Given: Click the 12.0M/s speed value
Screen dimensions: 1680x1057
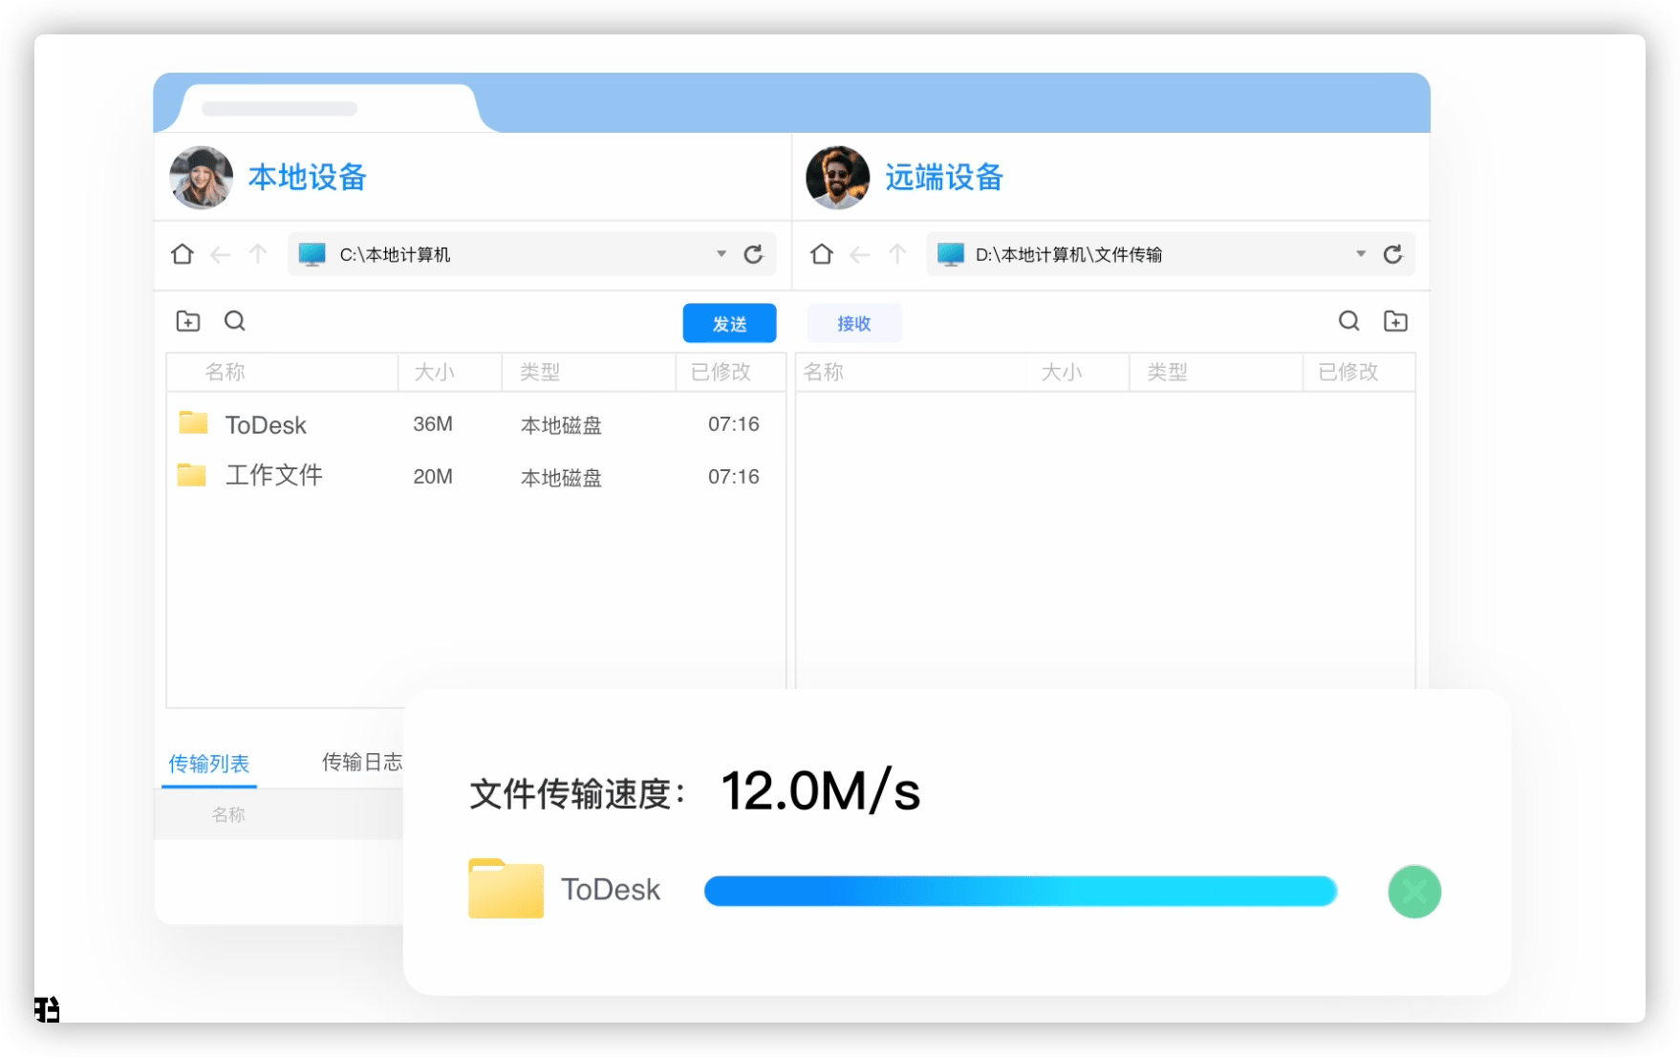Looking at the screenshot, I should point(821,791).
